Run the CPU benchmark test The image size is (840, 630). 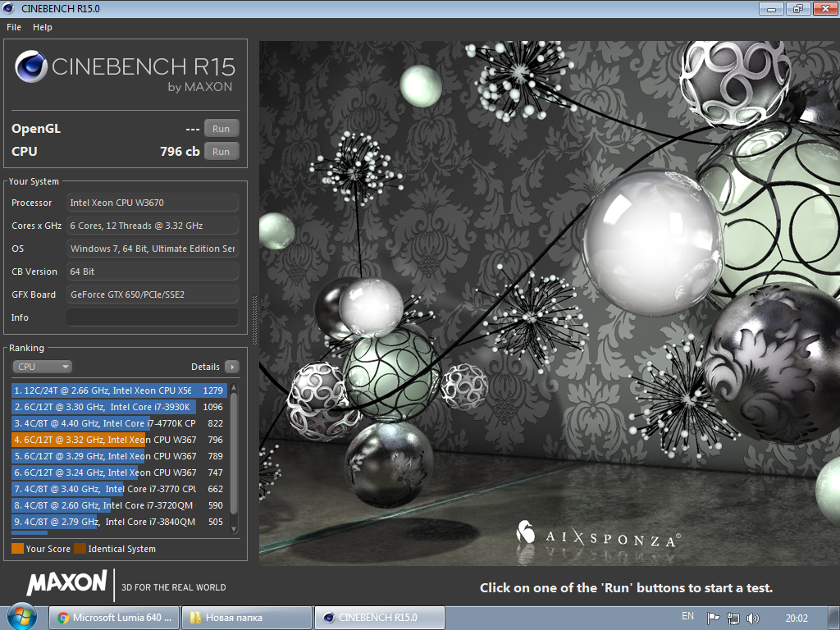point(221,152)
